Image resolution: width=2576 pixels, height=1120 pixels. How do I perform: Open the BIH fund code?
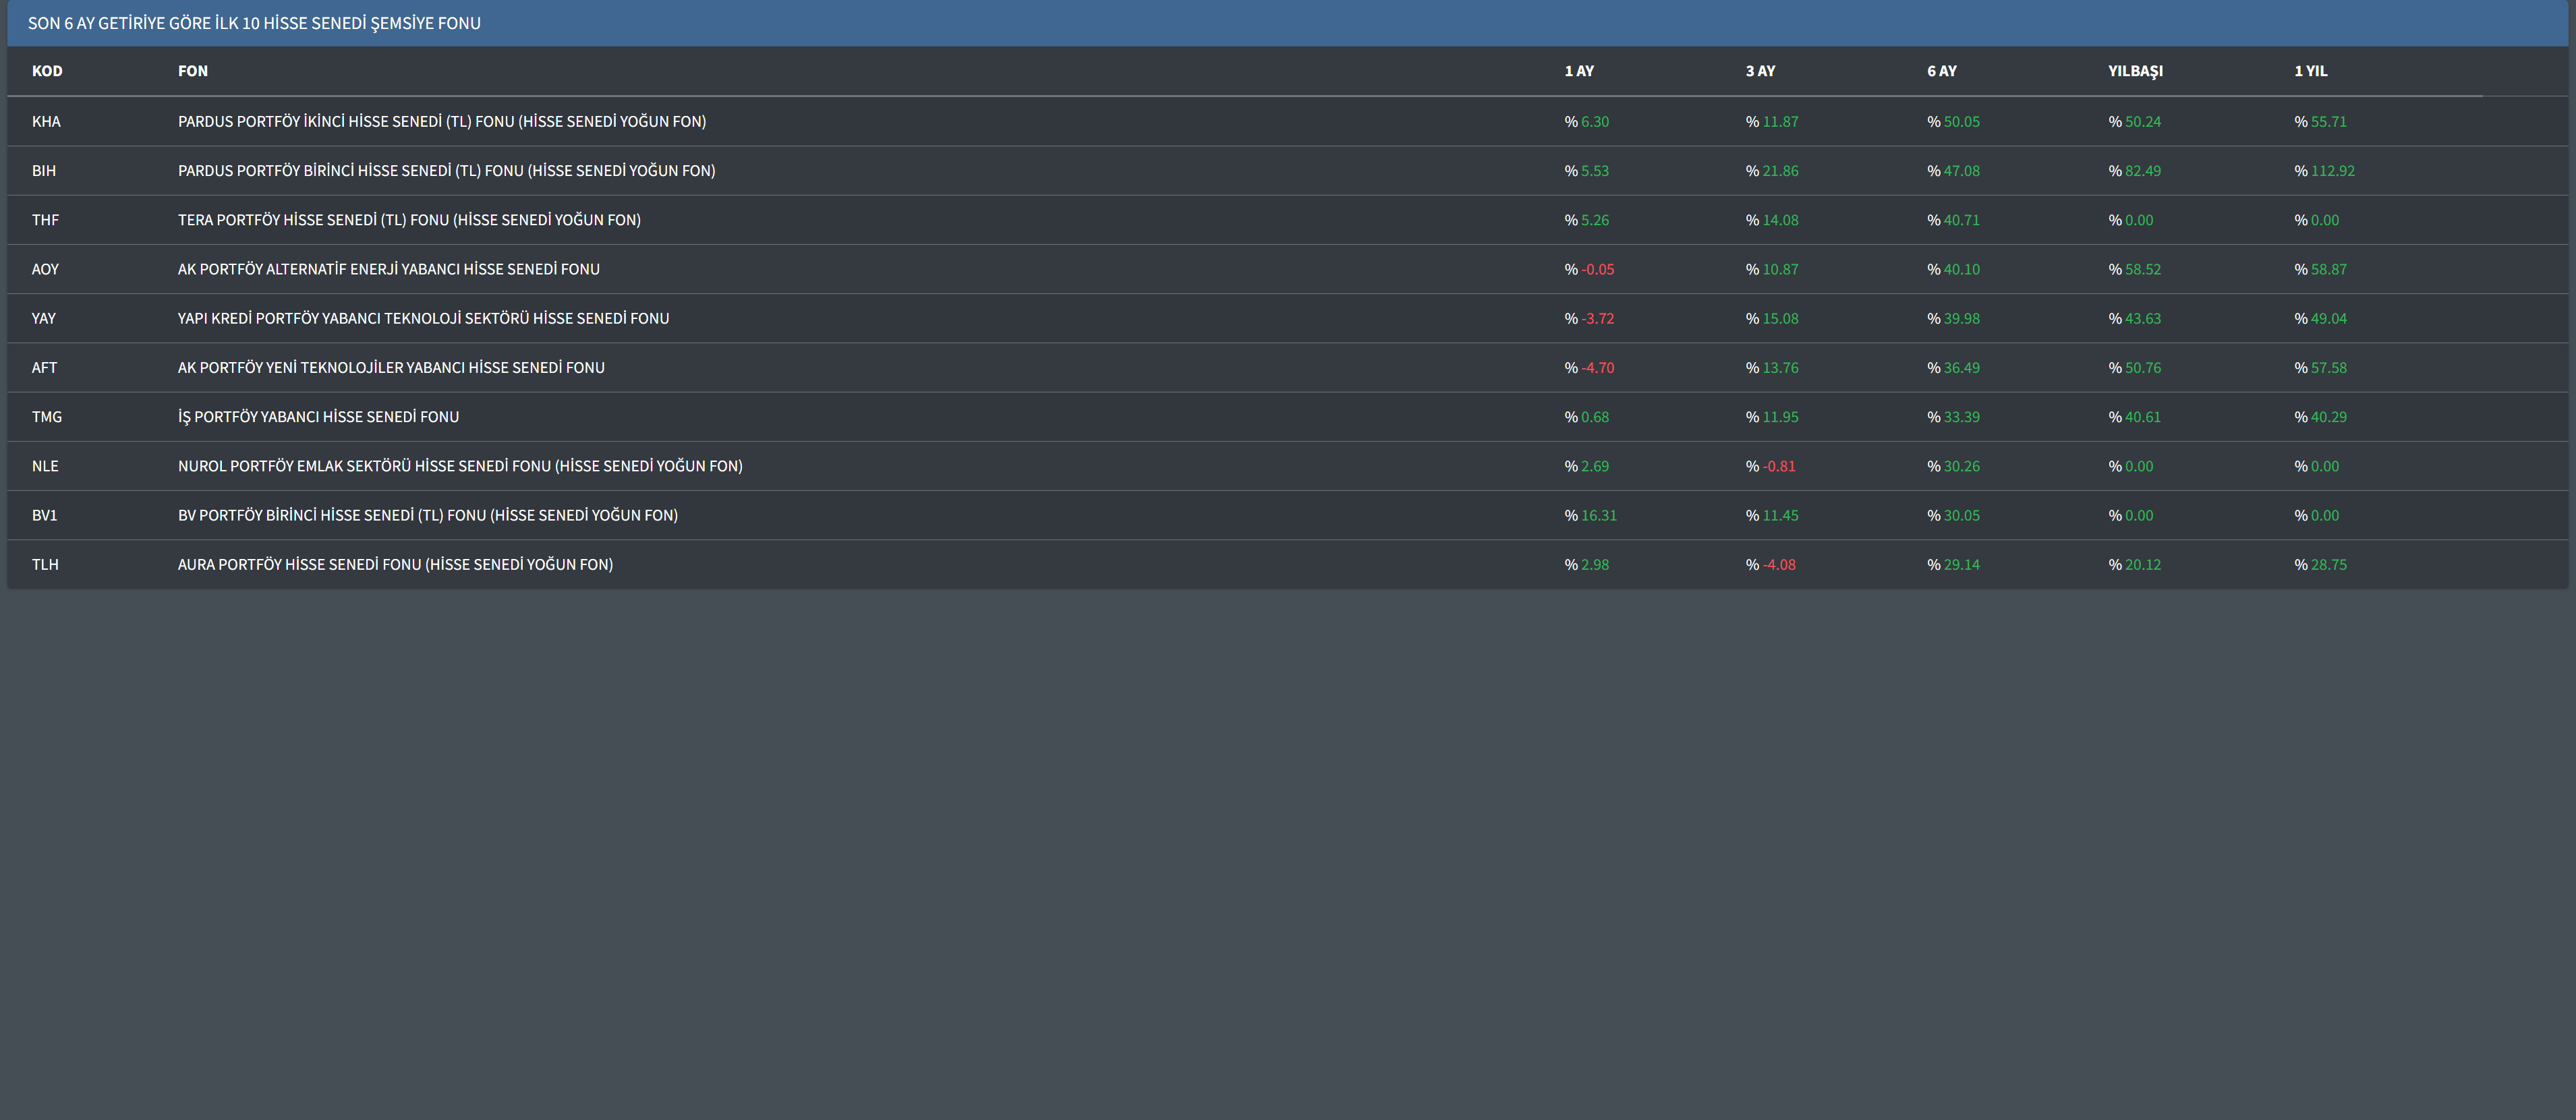44,171
